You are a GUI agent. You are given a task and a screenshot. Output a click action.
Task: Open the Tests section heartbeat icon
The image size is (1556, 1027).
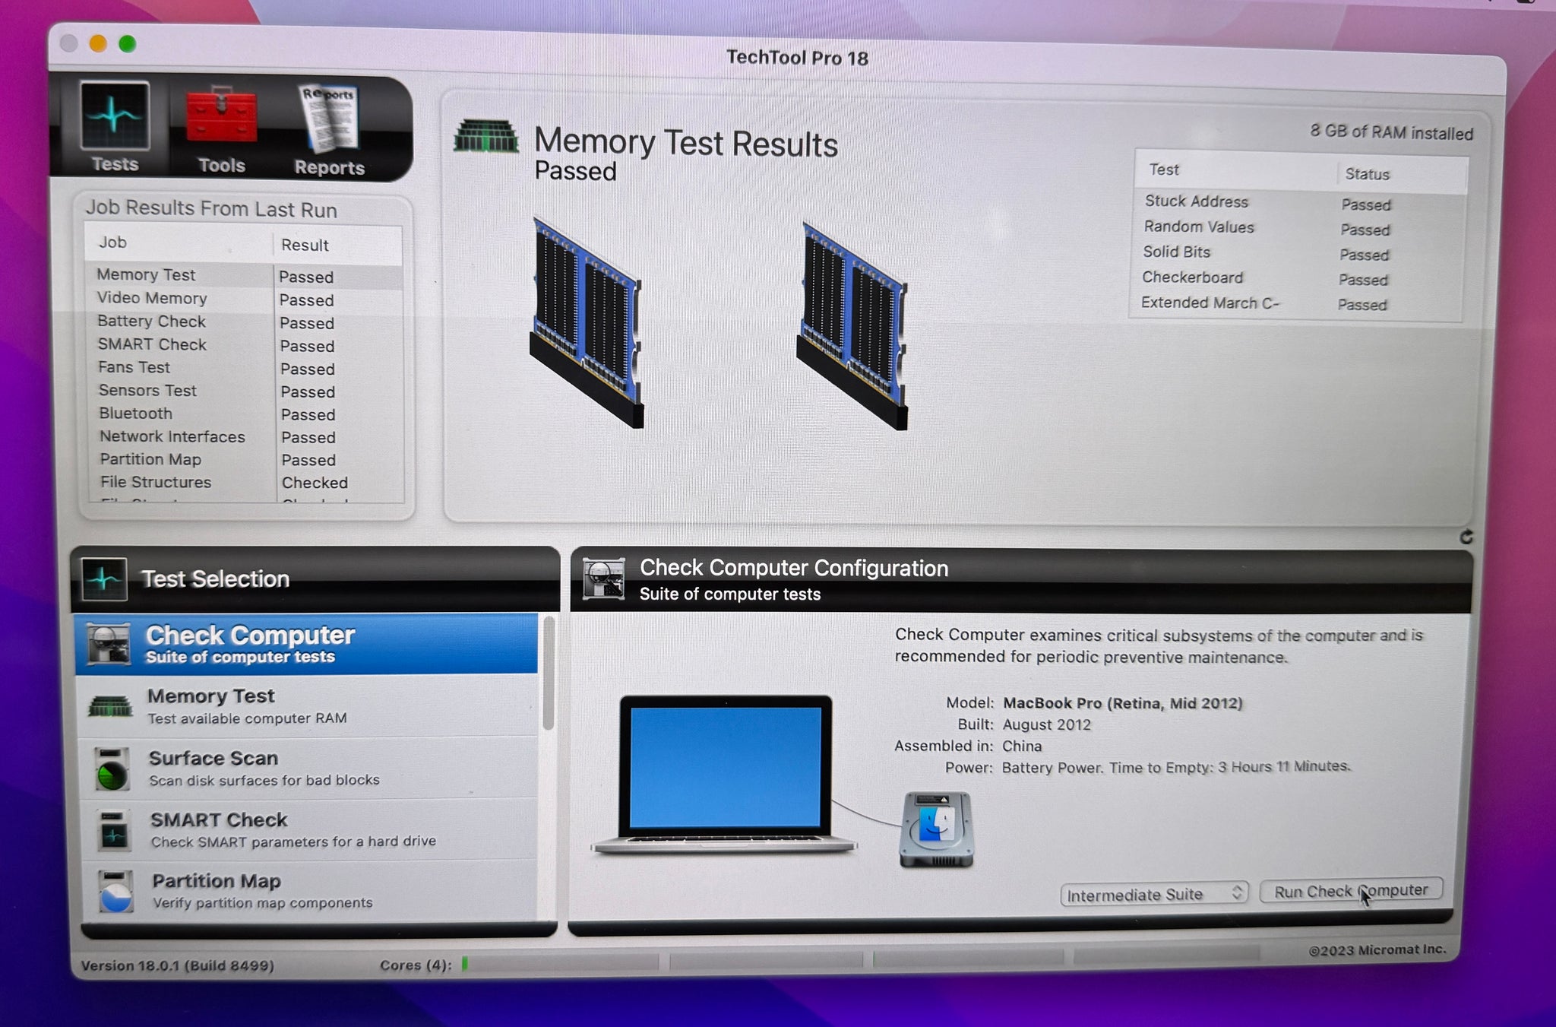pos(115,117)
